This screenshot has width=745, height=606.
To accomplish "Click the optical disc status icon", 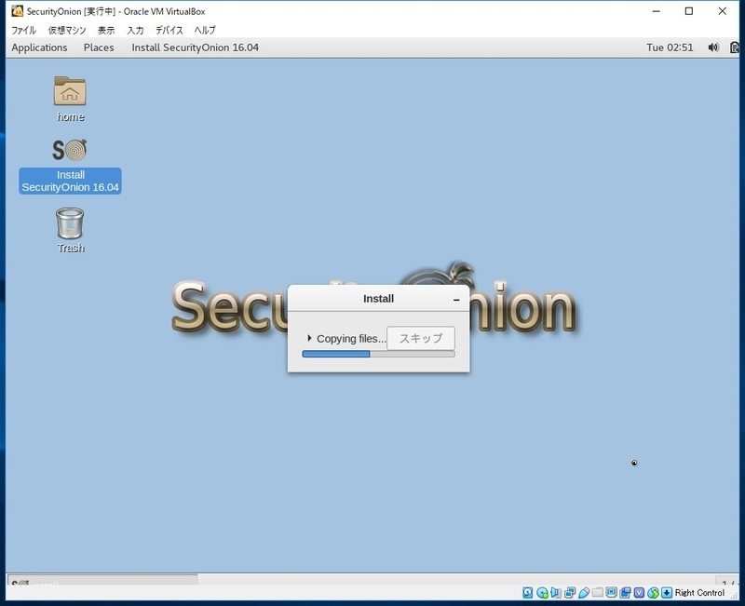I will (542, 592).
